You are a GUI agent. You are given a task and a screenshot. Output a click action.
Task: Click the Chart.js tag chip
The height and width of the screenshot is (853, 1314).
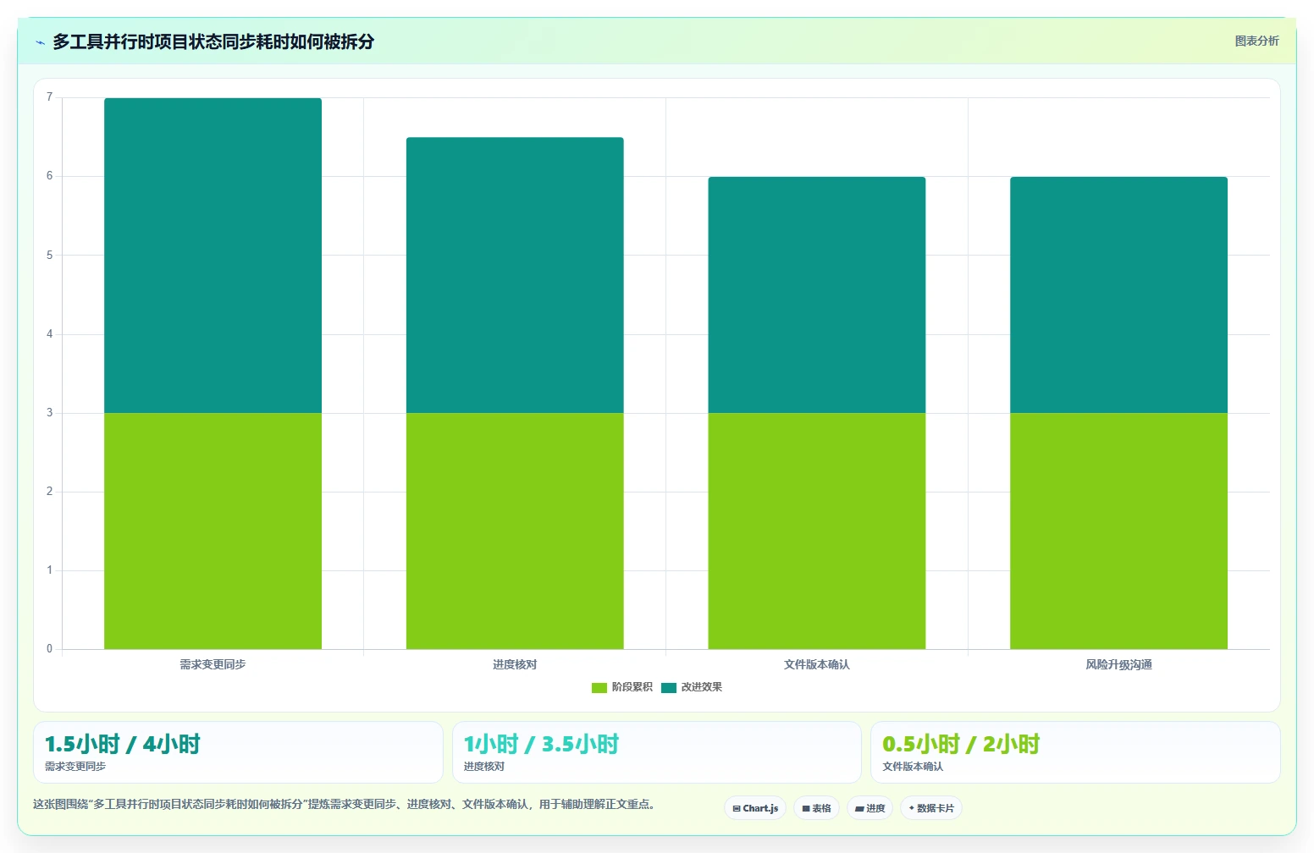755,808
